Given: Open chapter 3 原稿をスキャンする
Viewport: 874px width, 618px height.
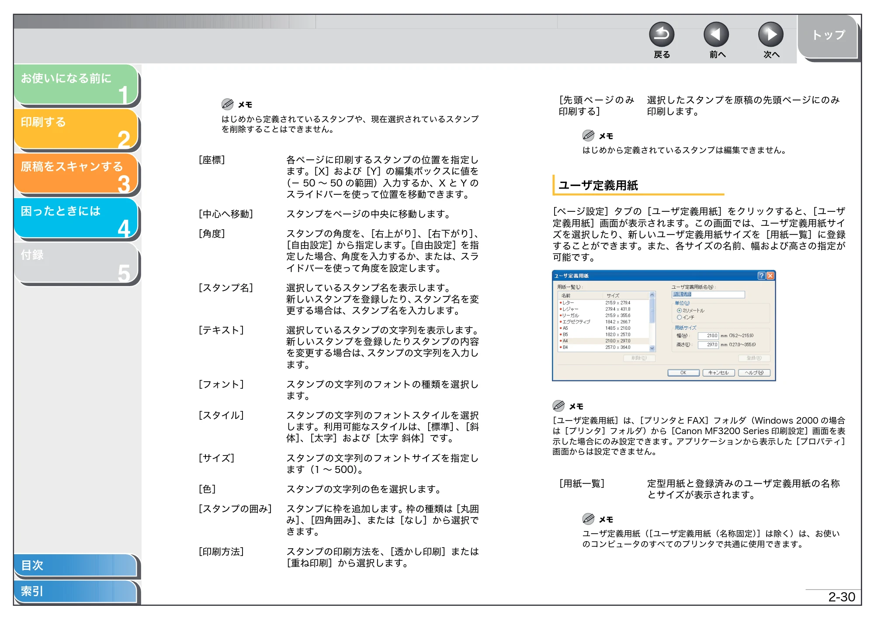Looking at the screenshot, I should coord(76,174).
